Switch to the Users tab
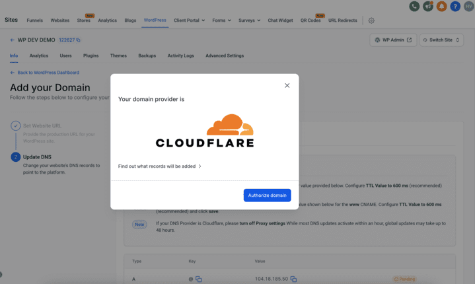 coord(66,55)
